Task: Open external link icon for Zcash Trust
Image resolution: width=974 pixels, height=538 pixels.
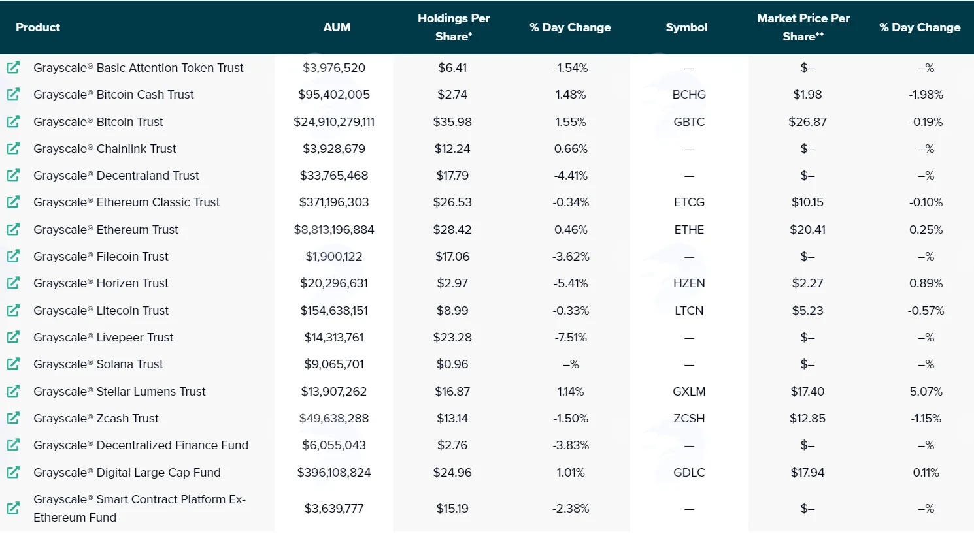Action: 13,418
